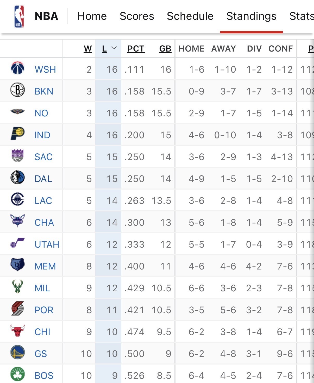Sort standings by PCT column
This screenshot has height=383, width=314.
(x=136, y=49)
